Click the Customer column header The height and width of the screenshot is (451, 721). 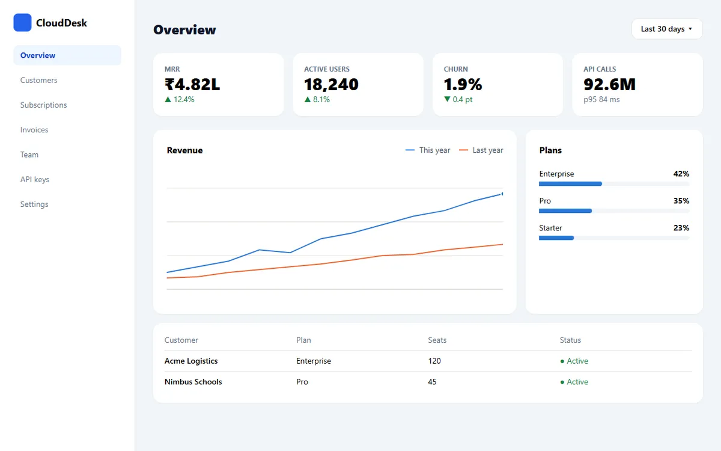tap(181, 340)
